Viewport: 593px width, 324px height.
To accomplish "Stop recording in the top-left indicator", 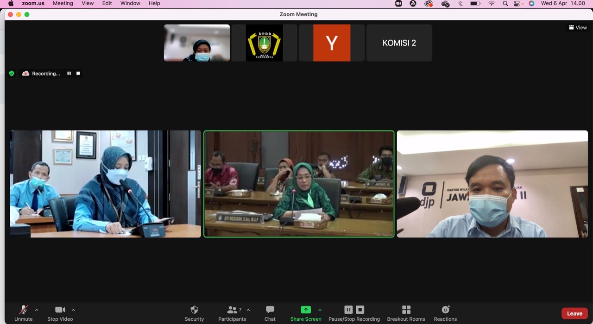I will 78,73.
